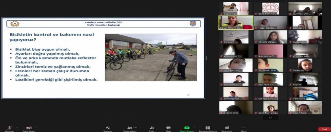Toggle Start Video camera button

pyautogui.click(x=29, y=128)
